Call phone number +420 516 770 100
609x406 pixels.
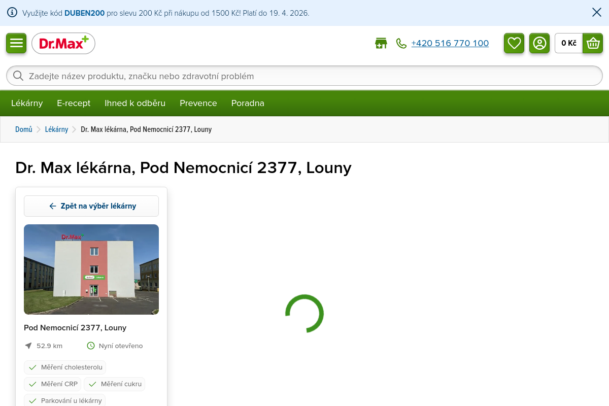pos(450,44)
